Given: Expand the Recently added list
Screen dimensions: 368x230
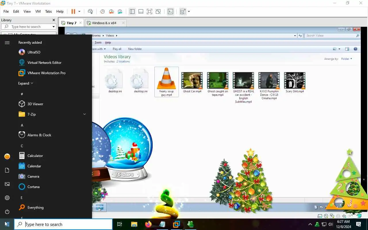Looking at the screenshot, I should coord(26,83).
